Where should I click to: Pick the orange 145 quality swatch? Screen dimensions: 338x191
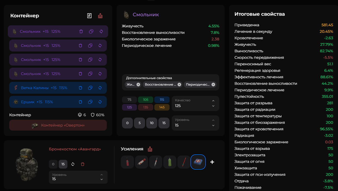[162, 107]
